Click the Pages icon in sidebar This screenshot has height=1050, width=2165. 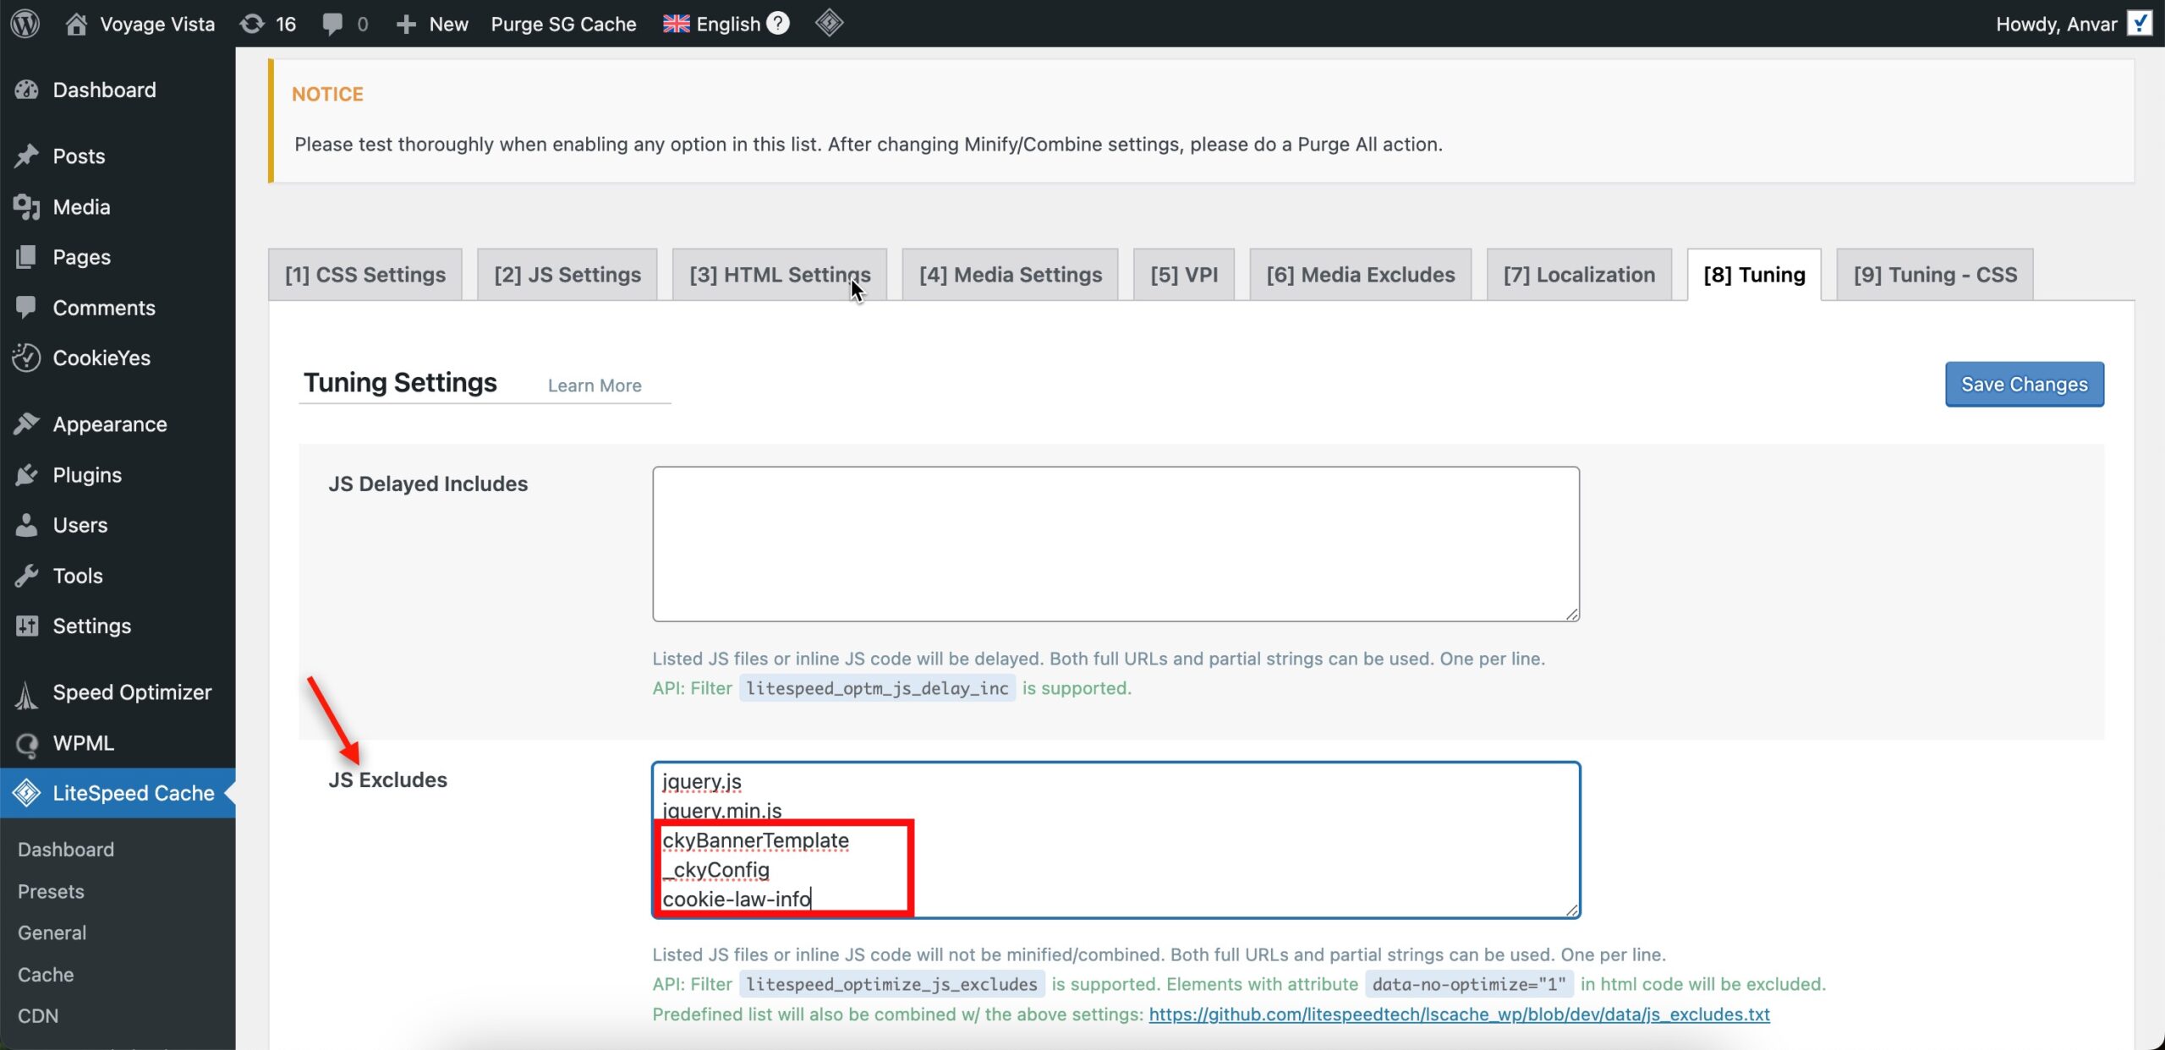tap(27, 257)
